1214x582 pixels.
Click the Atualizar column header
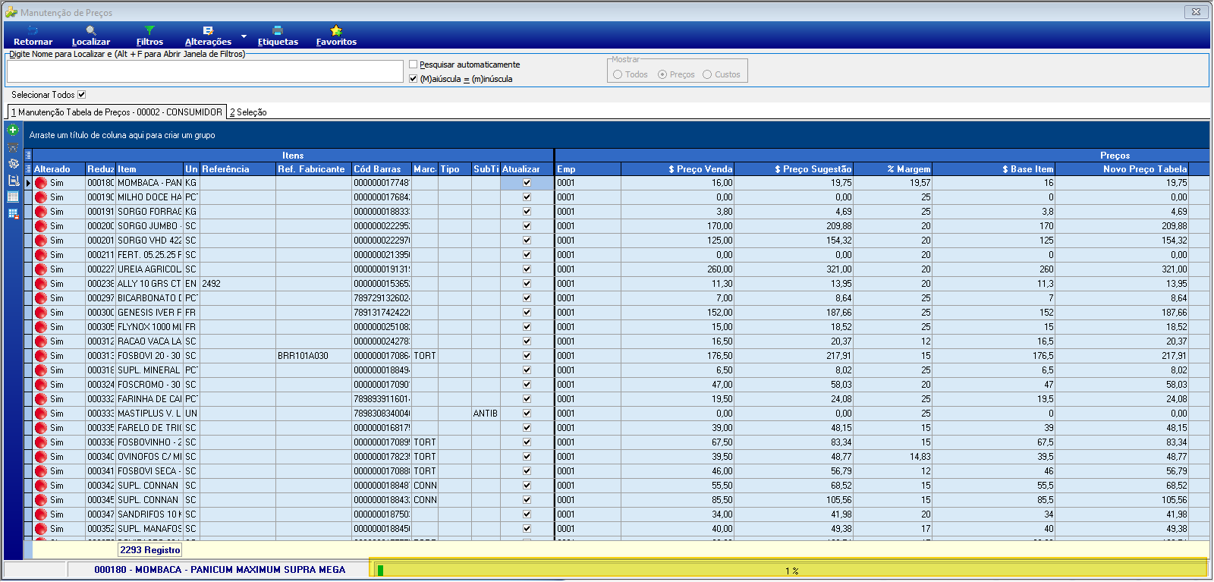[527, 169]
